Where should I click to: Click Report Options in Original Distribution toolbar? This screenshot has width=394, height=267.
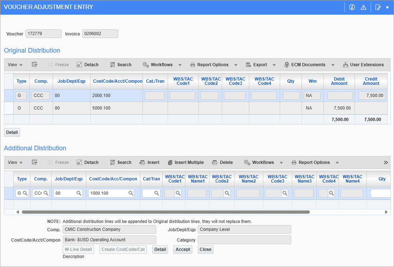210,65
